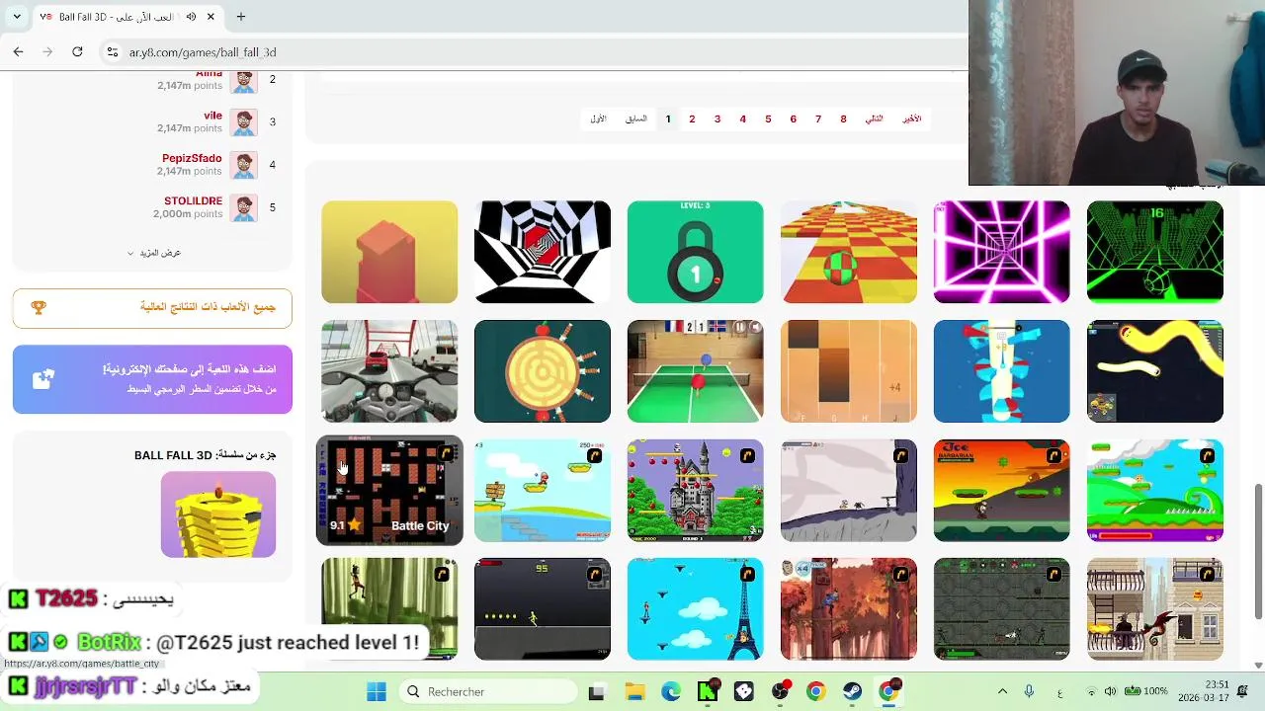Open Steam from the taskbar

pos(852,691)
